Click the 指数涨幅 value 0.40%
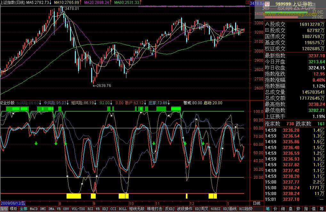Screen dimensions: 326x212 (319, 80)
